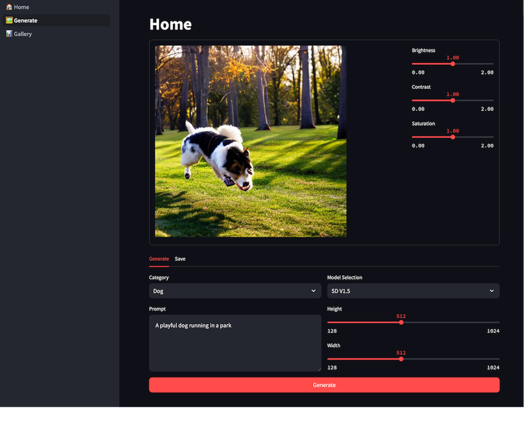524x428 pixels.
Task: Click the Contrast slider handle
Action: (453, 100)
